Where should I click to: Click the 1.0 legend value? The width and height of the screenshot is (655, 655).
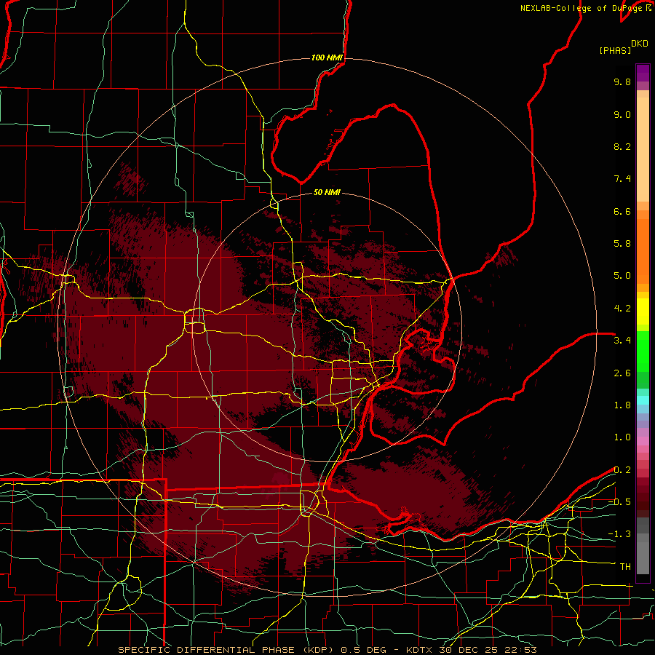[x=622, y=437]
